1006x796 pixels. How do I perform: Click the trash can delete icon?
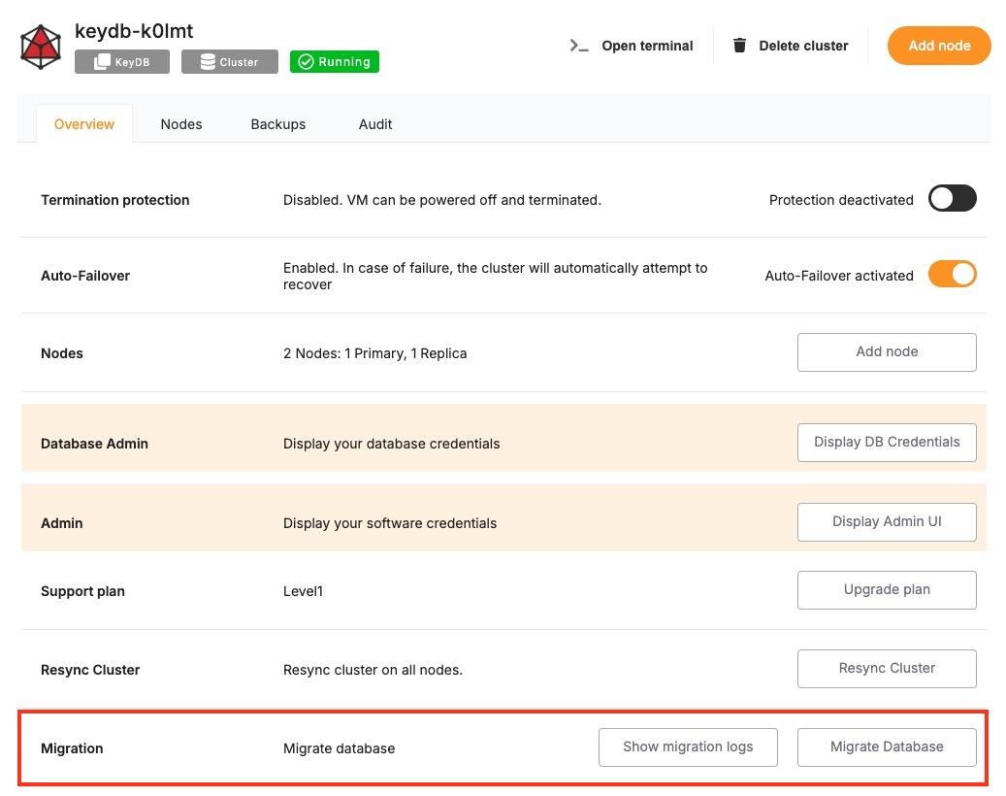pos(740,46)
